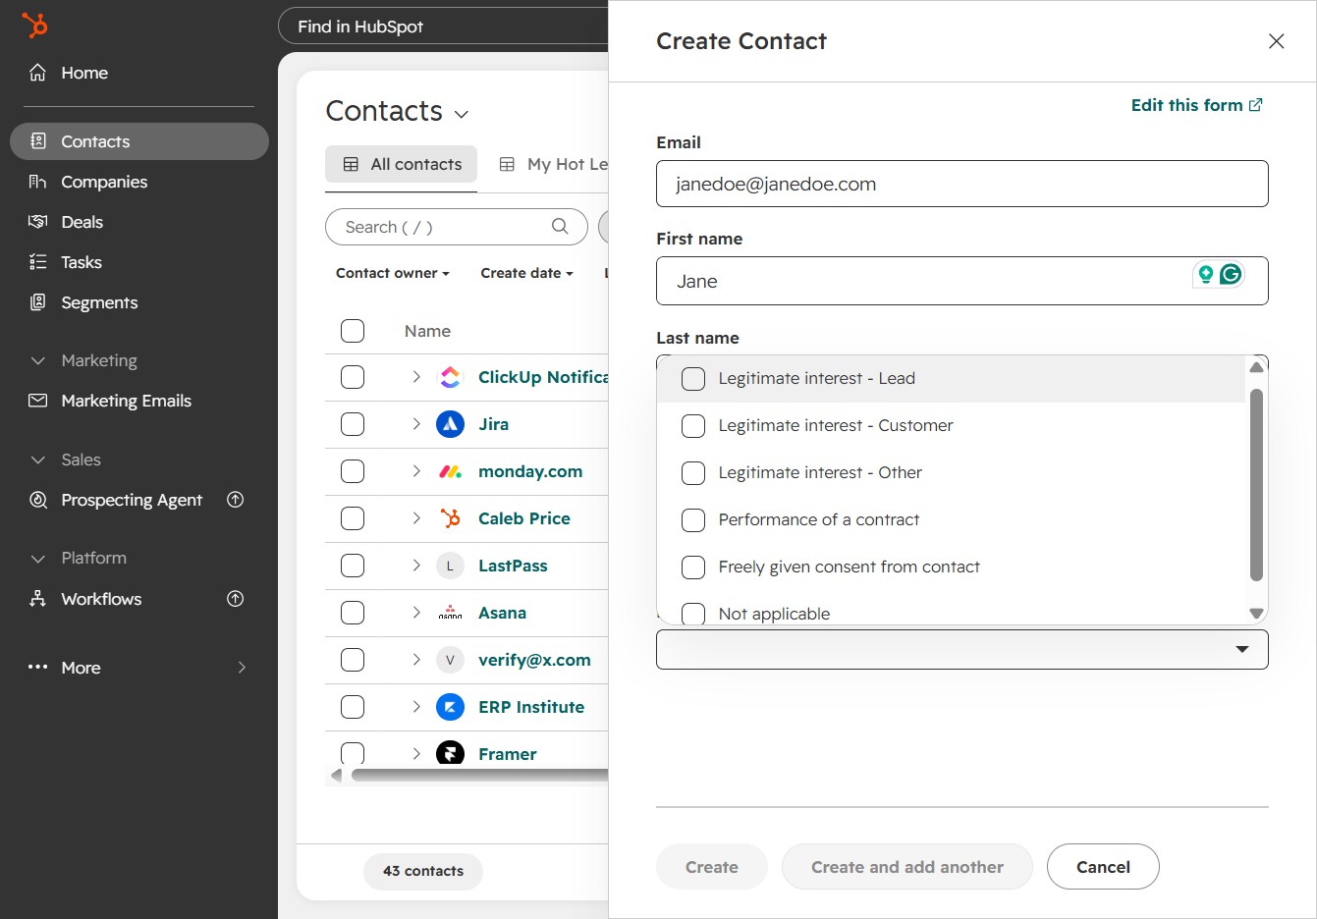Click the First name input field
The width and height of the screenshot is (1317, 919).
pyautogui.click(x=962, y=281)
